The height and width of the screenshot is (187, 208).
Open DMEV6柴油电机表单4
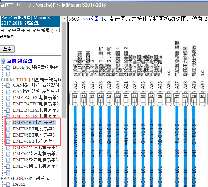(x=36, y=166)
